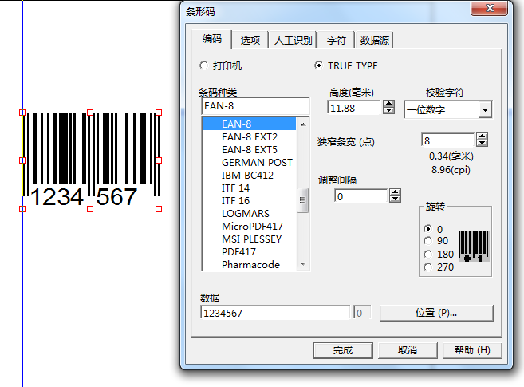Viewport: 524px width, 387px height.
Task: Open the 位置 (P)... settings
Action: tap(436, 313)
